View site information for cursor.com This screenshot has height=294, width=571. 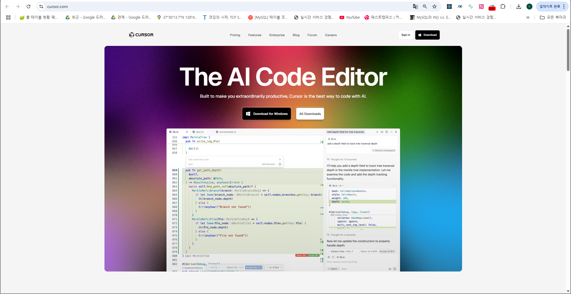41,7
